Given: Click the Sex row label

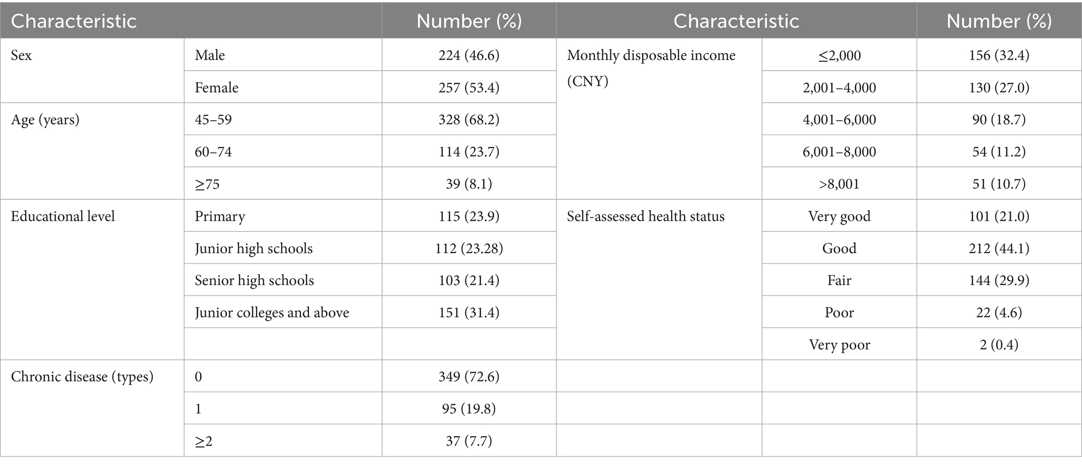Looking at the screenshot, I should [x=21, y=55].
